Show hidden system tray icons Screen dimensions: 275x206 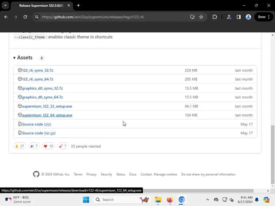(x=208, y=200)
